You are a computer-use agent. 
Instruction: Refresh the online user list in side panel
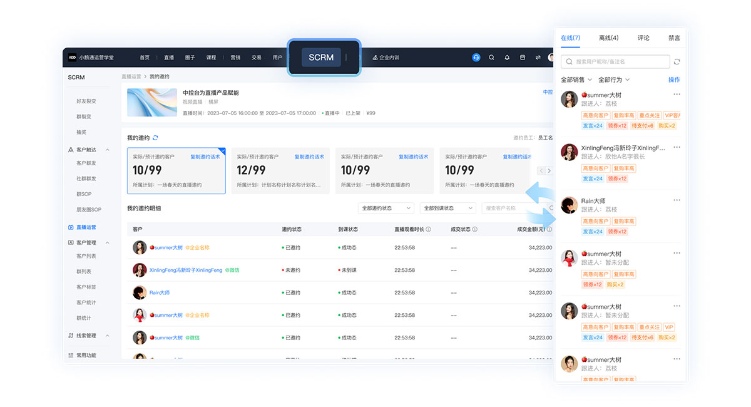click(x=677, y=62)
